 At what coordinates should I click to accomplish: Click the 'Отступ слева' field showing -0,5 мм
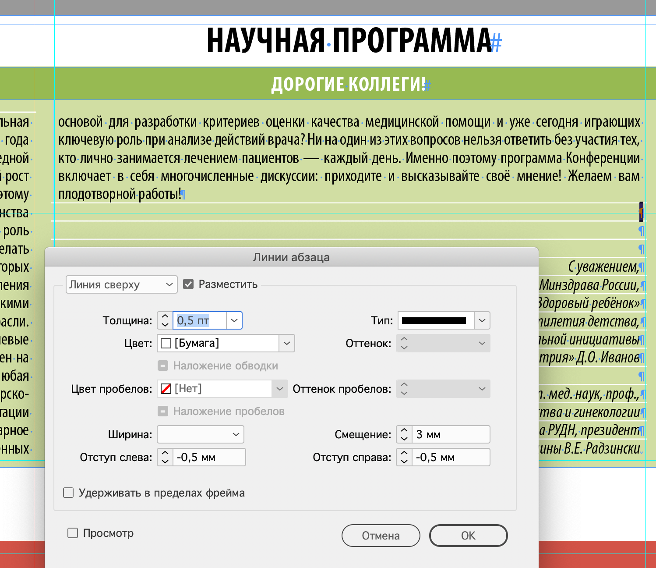coord(209,457)
